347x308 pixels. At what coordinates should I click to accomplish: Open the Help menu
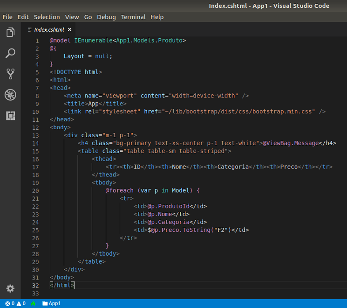157,17
